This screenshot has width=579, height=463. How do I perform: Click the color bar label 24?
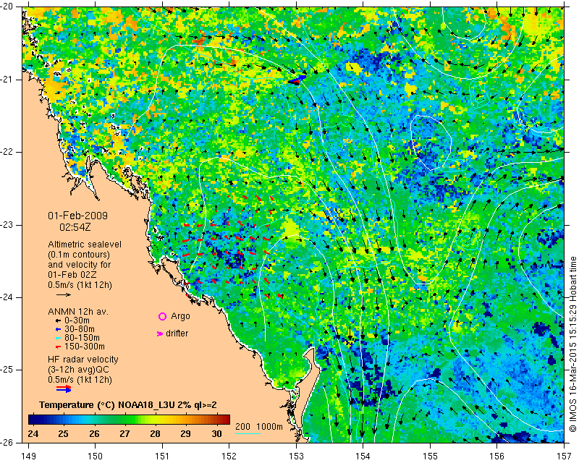point(33,433)
